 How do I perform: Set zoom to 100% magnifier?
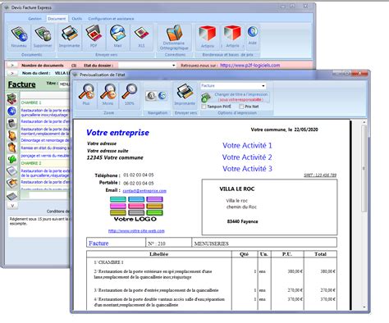(x=130, y=95)
